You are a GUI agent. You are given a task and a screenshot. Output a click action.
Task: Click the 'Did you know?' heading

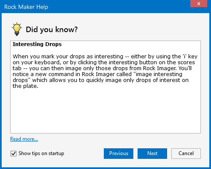(51, 30)
